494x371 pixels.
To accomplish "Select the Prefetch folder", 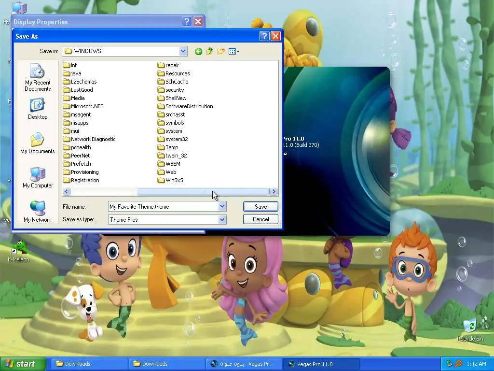I will pos(77,163).
